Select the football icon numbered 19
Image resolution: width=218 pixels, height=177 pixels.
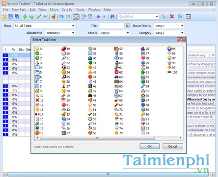point(63,49)
